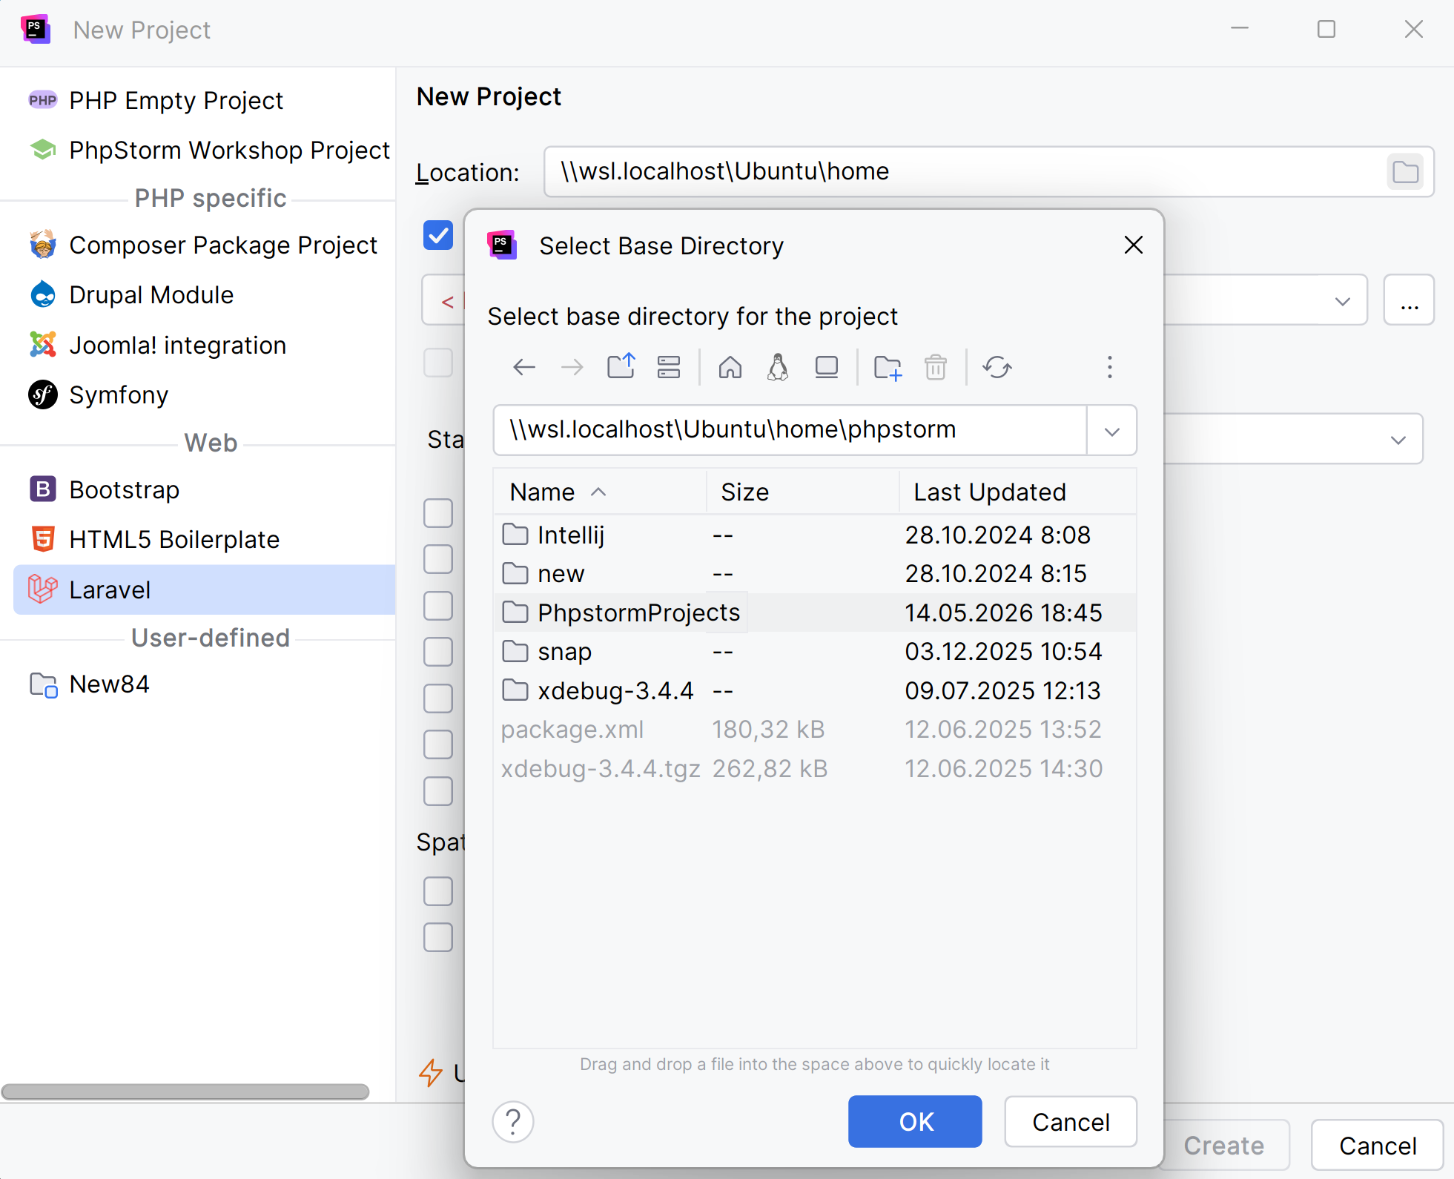Open the WSL penguin location
Image resolution: width=1454 pixels, height=1179 pixels.
(x=778, y=367)
